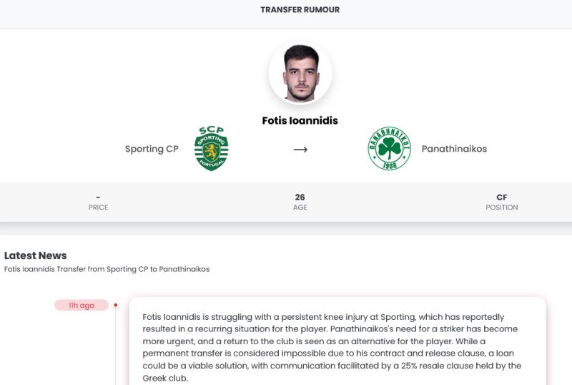Viewport: 572px width, 385px height.
Task: Click the POSITION stat label
Action: click(501, 208)
